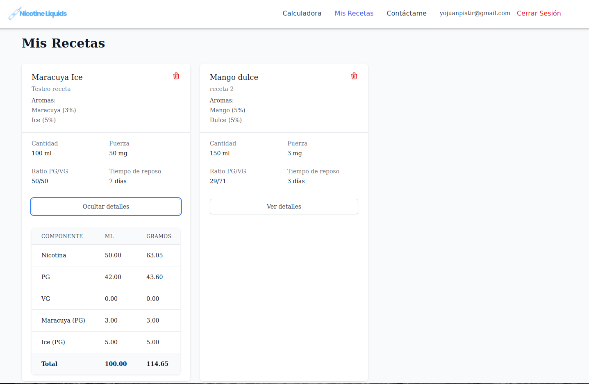This screenshot has width=589, height=384.
Task: Click the Total row label
Action: point(49,364)
